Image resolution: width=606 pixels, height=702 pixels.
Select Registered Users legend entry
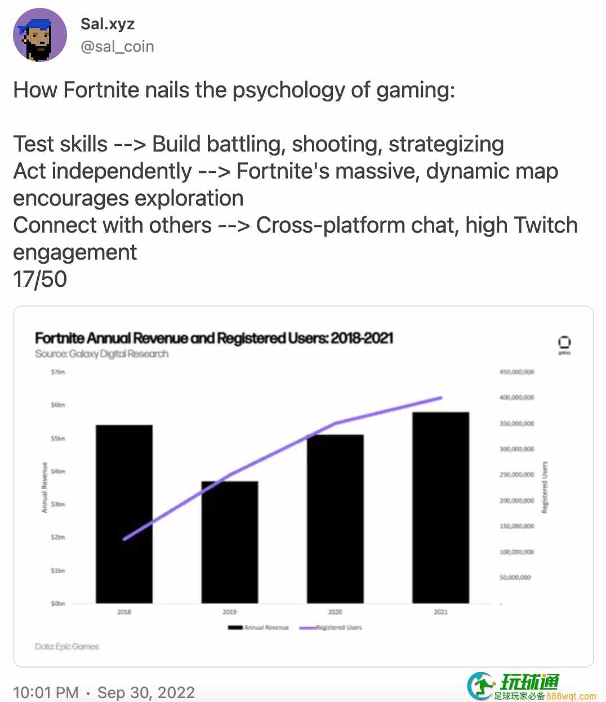[x=331, y=627]
